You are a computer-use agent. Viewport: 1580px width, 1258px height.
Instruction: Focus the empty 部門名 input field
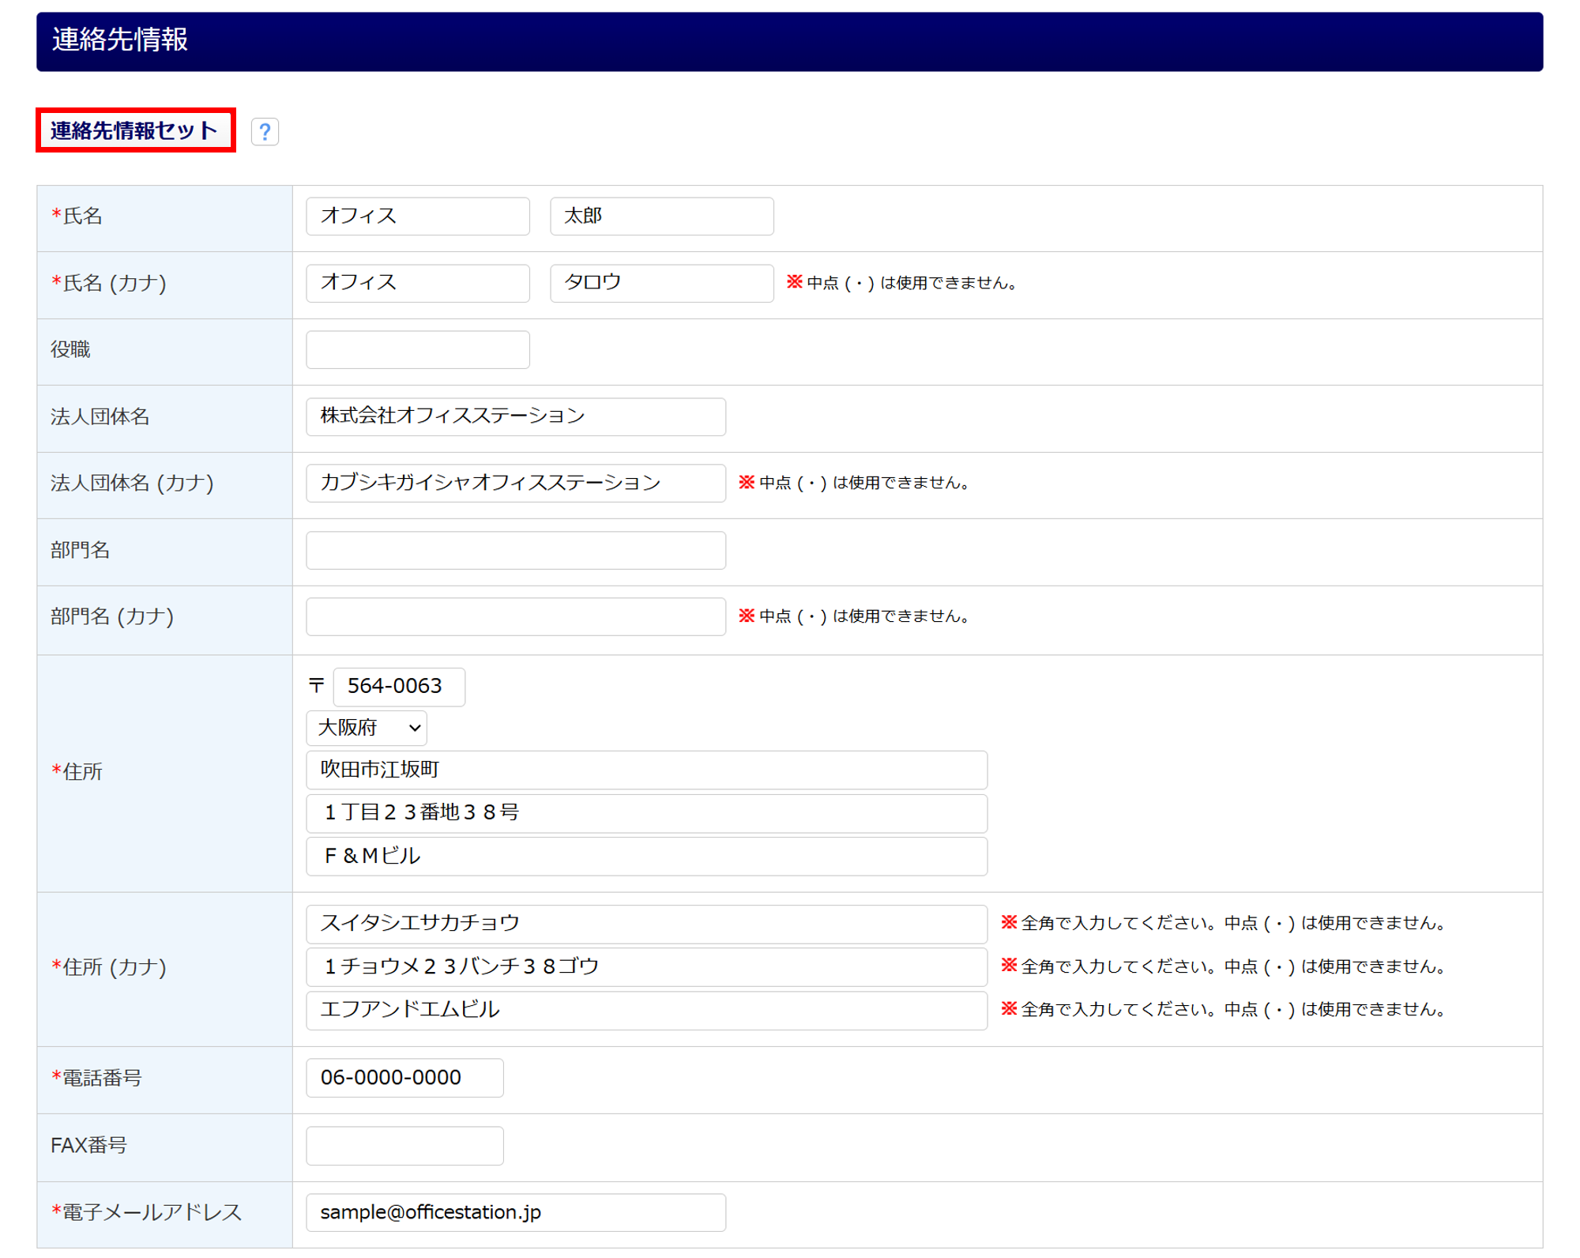point(515,550)
